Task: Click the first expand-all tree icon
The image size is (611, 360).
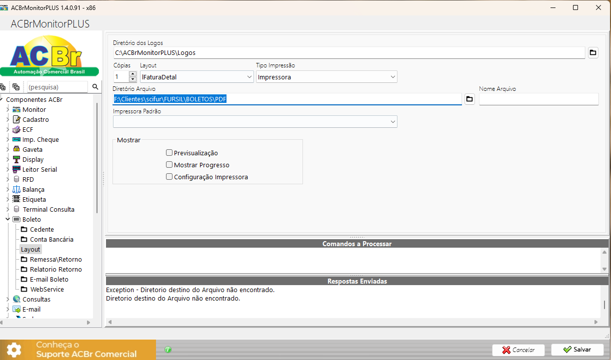Action: coord(3,87)
